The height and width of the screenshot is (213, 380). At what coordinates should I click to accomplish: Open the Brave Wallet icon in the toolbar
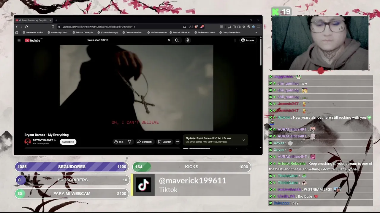(x=239, y=27)
